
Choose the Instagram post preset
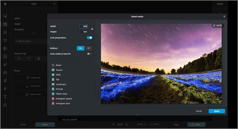click(61, 103)
